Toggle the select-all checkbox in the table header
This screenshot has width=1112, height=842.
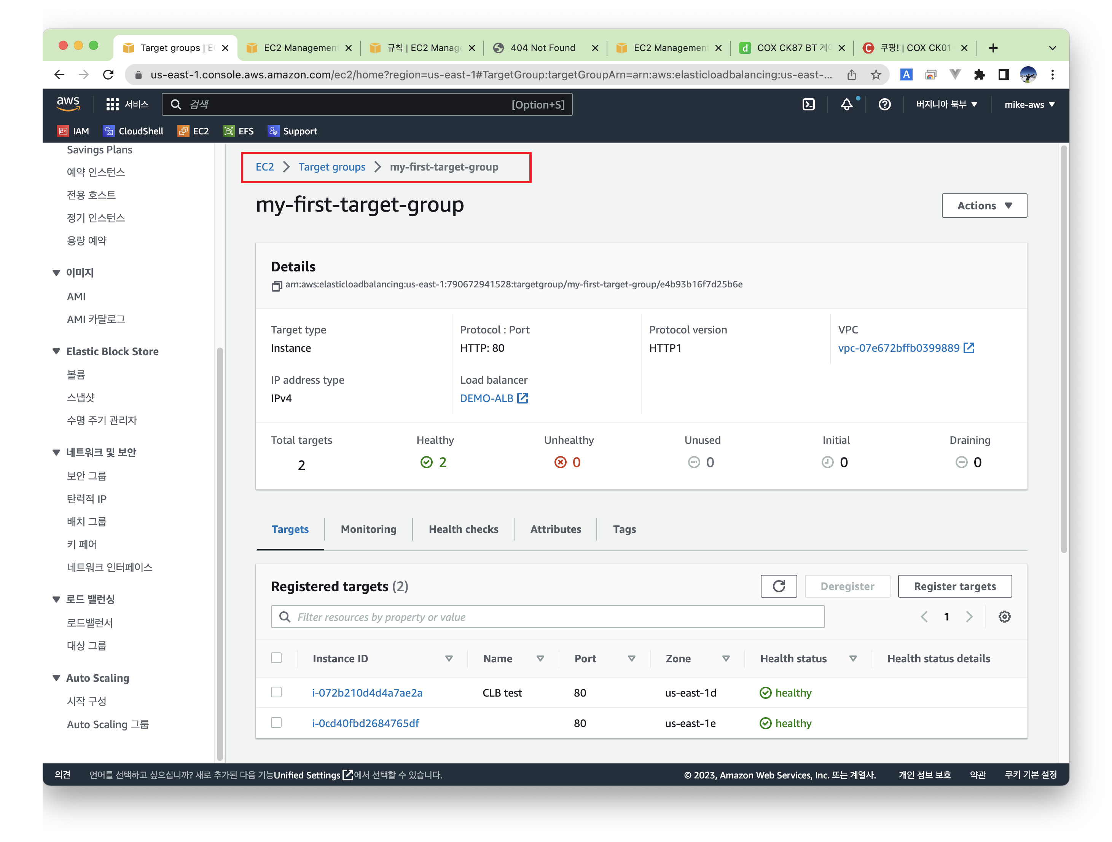click(x=277, y=658)
